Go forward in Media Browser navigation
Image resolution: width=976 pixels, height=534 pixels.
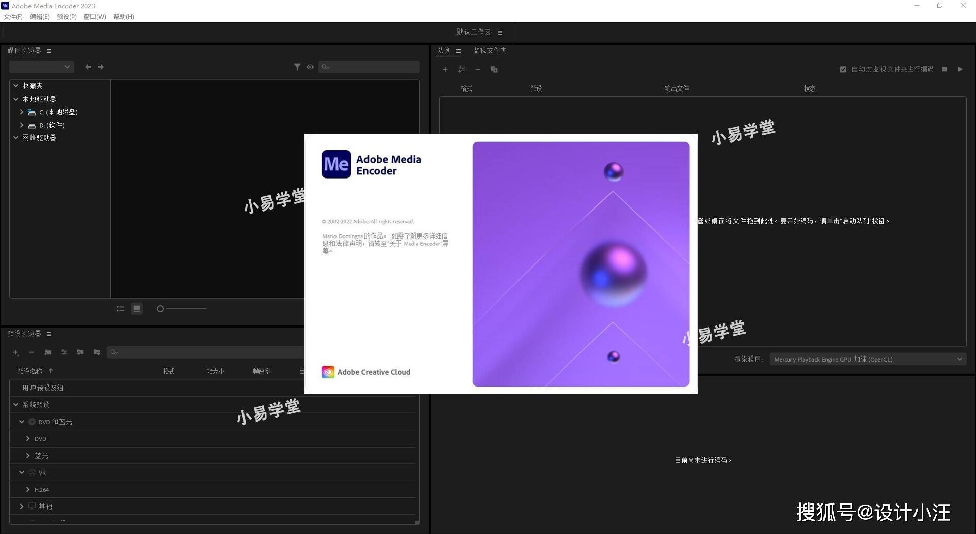coord(101,67)
